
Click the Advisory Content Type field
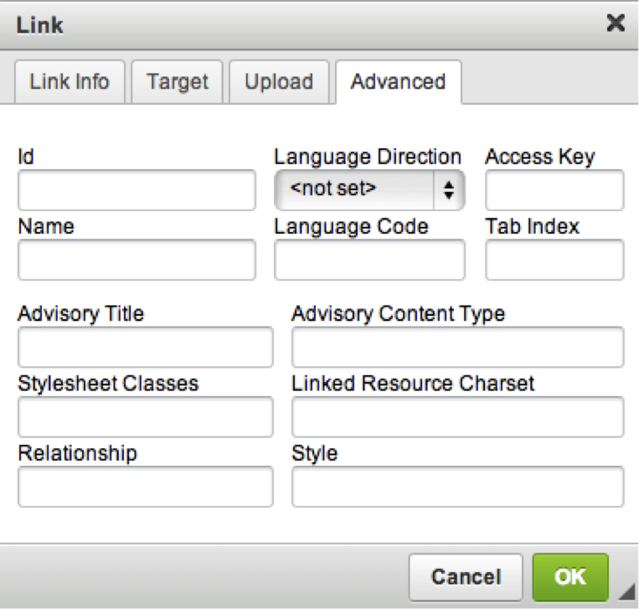tap(457, 347)
